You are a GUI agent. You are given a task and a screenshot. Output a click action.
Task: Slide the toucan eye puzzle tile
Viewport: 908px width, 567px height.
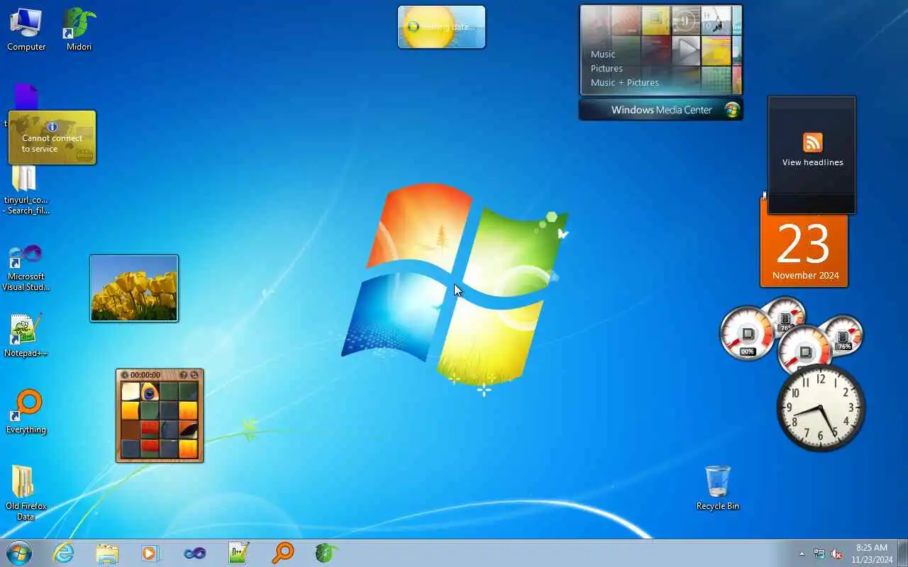click(x=150, y=392)
